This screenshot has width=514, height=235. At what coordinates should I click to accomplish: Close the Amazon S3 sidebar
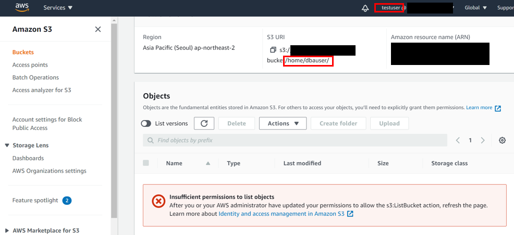(97, 30)
